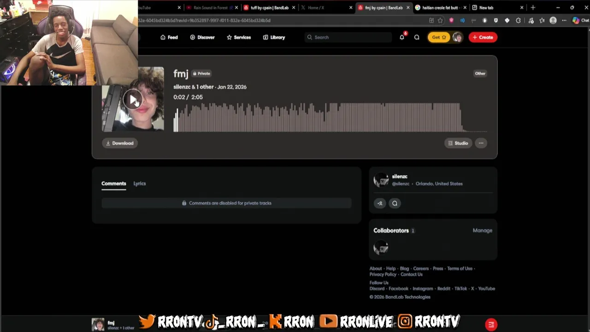590x332 pixels.
Task: Click the follow user icon under silenzc
Action: 380,203
